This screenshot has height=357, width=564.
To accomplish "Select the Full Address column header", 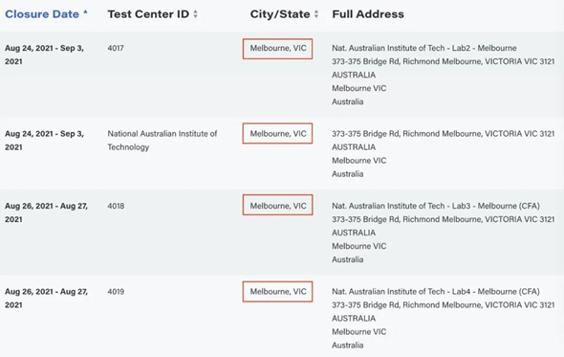I will point(368,14).
